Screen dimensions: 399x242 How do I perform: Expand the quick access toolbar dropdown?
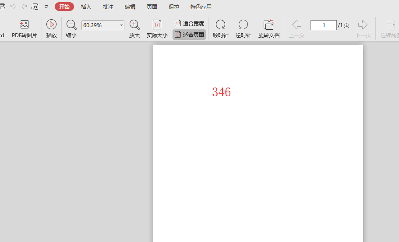pos(46,7)
